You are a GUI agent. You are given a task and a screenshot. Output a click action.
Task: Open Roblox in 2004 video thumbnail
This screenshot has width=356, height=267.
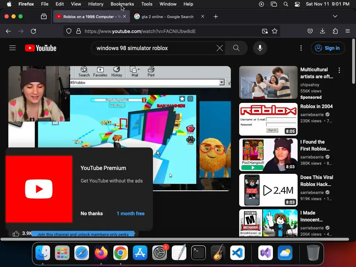click(268, 119)
